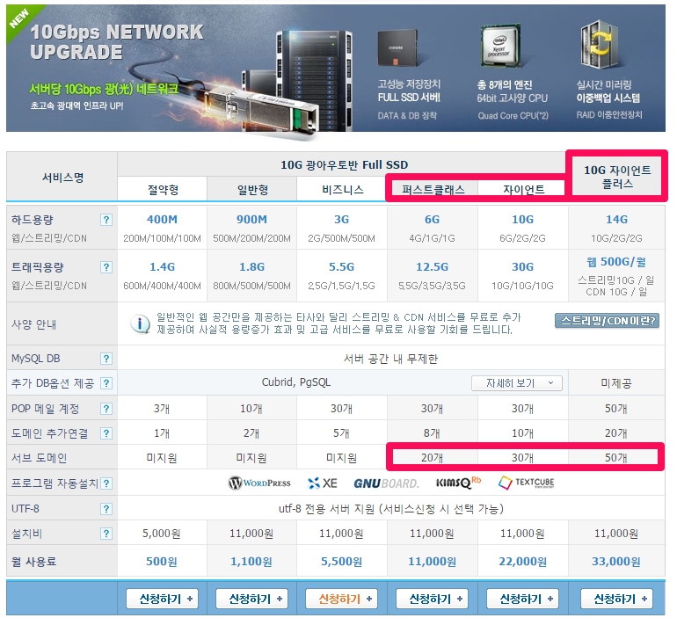This screenshot has height=625, width=677.
Task: Click the help icon beside 하드용량
Action: (x=106, y=221)
